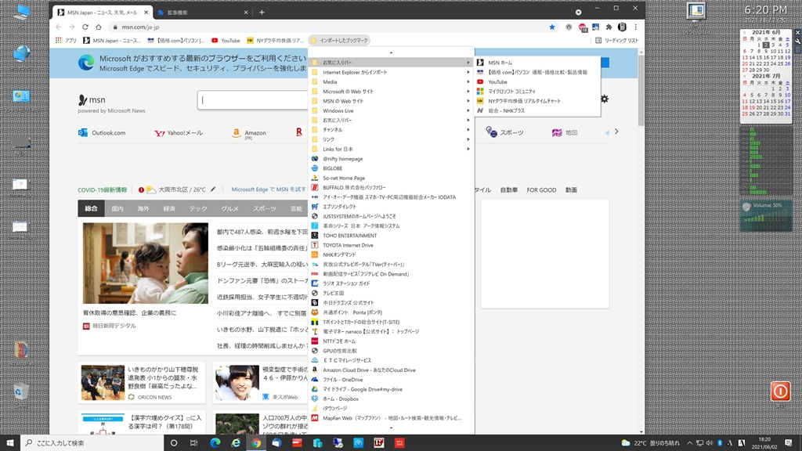Open the 地図 shortcut icon

(557, 132)
